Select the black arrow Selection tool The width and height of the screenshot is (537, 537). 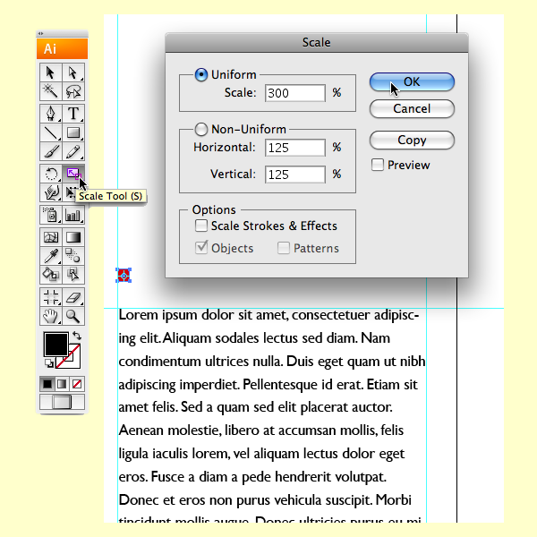(51, 72)
